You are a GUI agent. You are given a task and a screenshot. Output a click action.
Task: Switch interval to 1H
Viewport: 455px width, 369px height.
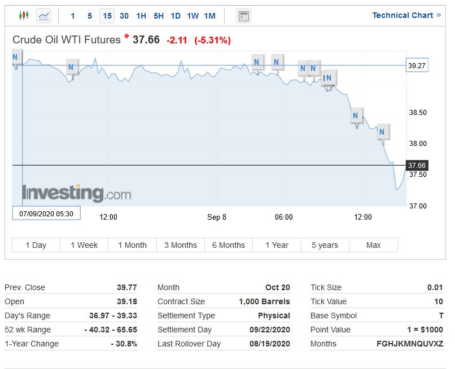click(x=141, y=16)
